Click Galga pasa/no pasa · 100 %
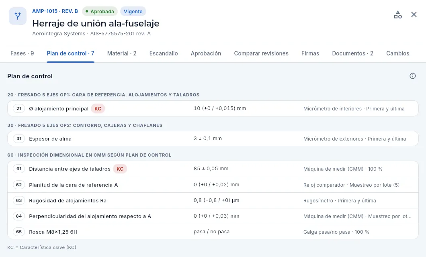Viewport: 426px width, 257px height. point(336,232)
